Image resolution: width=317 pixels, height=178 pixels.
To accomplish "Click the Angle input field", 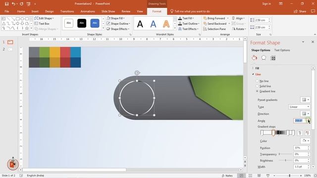I will pos(300,121).
